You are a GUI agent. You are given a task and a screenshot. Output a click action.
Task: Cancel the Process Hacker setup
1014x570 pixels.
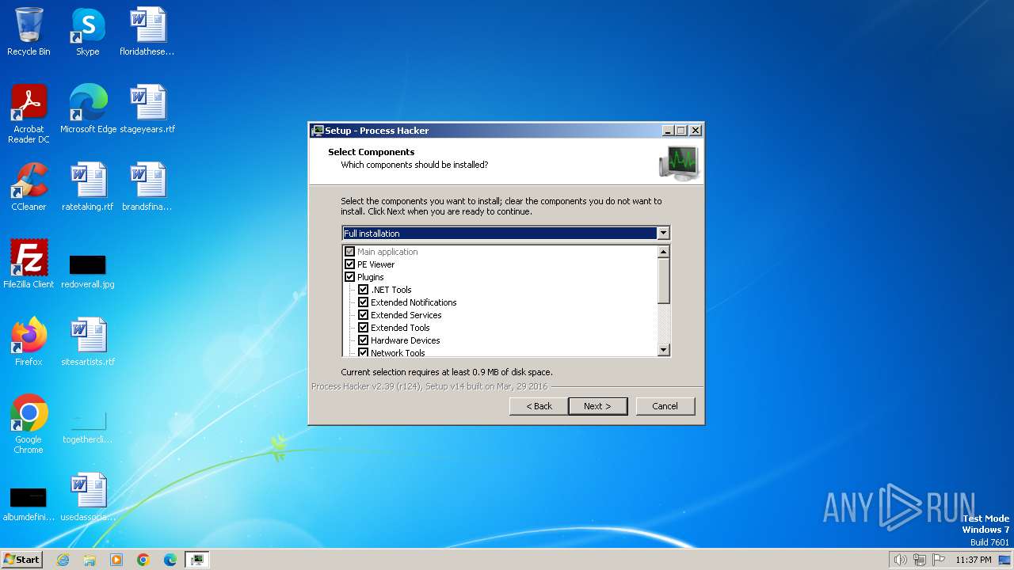(665, 406)
